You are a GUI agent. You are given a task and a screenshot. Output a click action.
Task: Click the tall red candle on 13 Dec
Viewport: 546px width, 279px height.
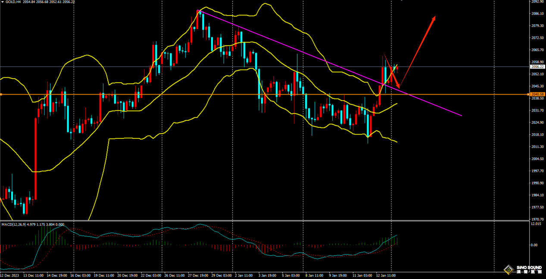coord(35,159)
